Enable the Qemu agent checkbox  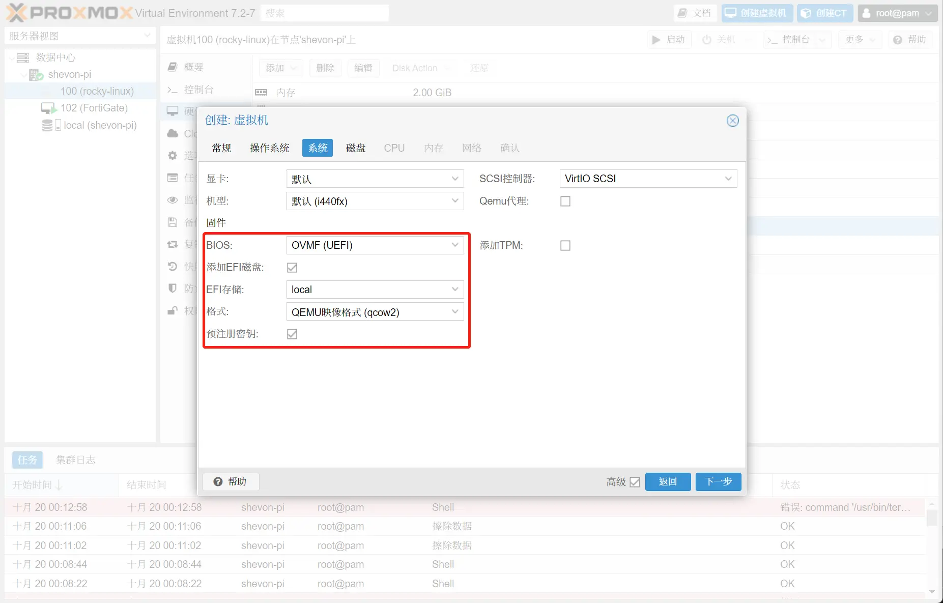tap(565, 202)
